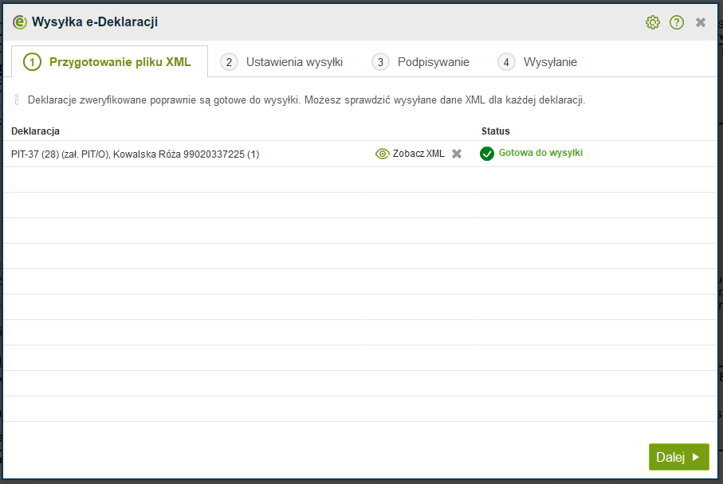Click the Gotowa do wysyłki status text
The height and width of the screenshot is (484, 723).
[x=540, y=153]
